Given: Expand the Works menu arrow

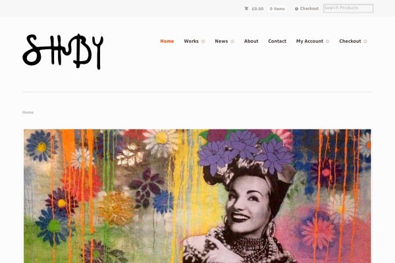Looking at the screenshot, I should coord(203,41).
